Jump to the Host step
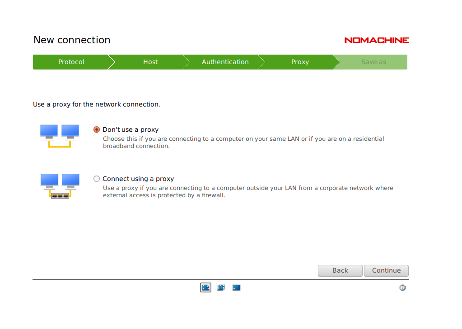This screenshot has width=462, height=329. [150, 62]
